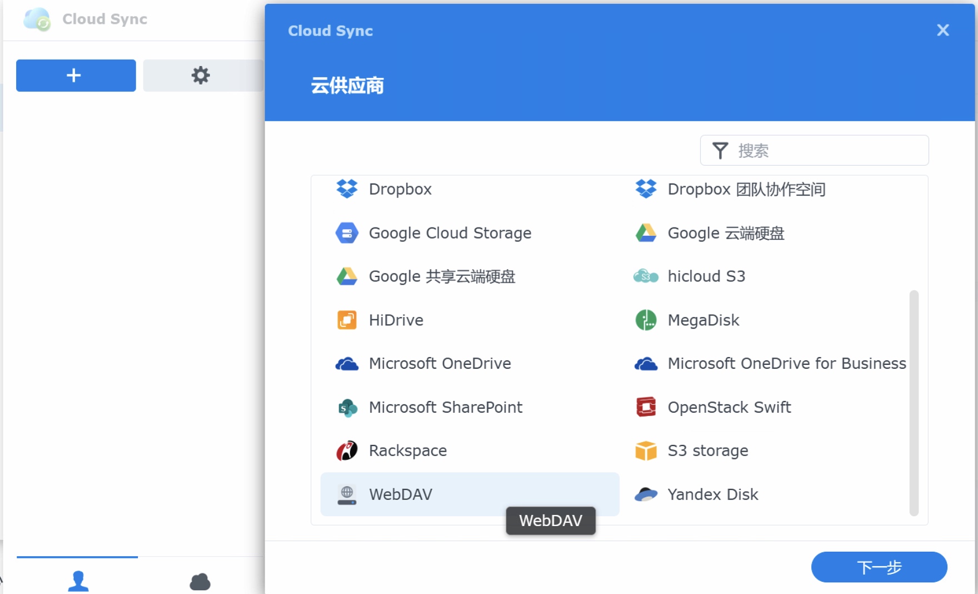Choose the HiDrive label

tap(396, 320)
